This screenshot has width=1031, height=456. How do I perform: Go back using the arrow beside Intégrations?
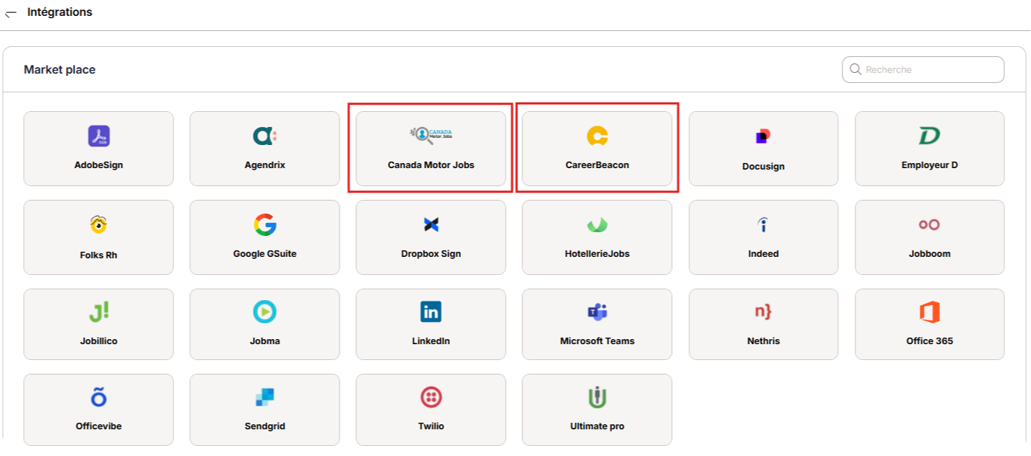pyautogui.click(x=11, y=14)
